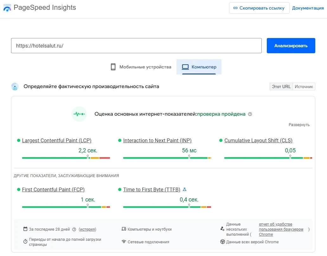The image size is (327, 256).
Task: Click the experimental flask icon beside TTFB
Action: (x=185, y=189)
